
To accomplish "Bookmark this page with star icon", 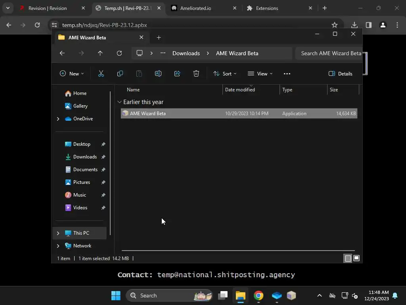I will tap(335, 25).
